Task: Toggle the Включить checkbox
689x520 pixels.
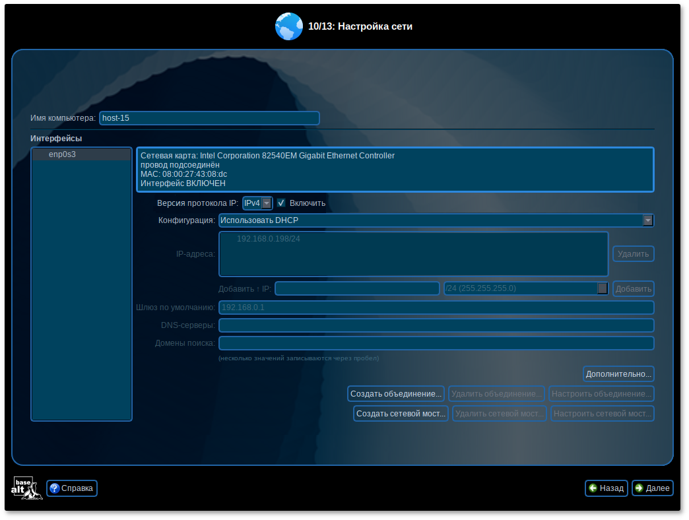Action: click(281, 203)
